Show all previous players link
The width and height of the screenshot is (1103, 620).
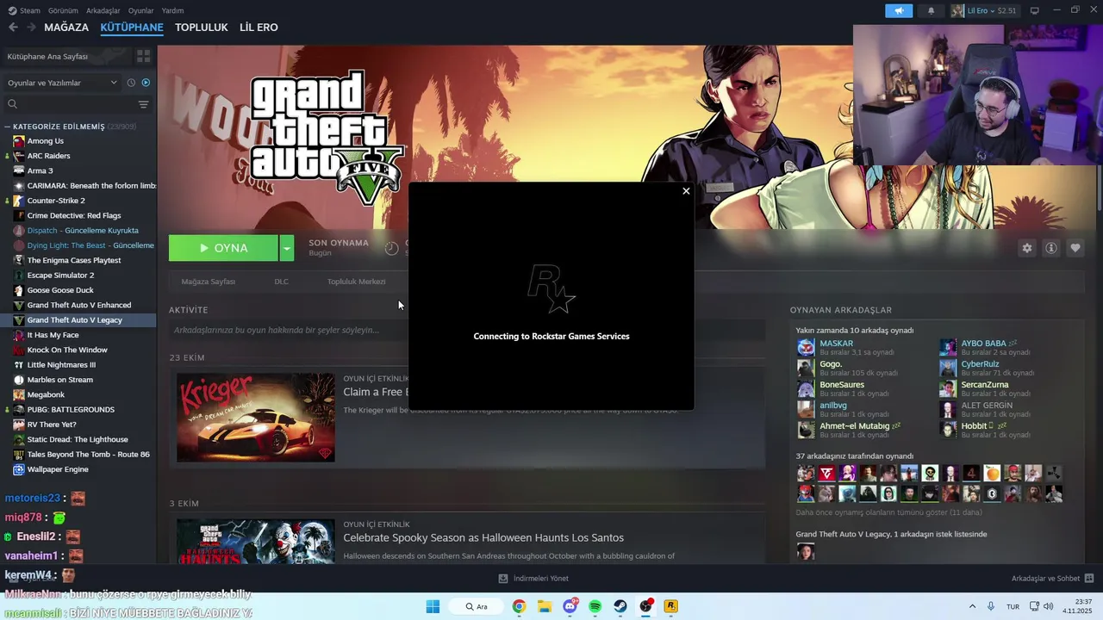tap(888, 512)
